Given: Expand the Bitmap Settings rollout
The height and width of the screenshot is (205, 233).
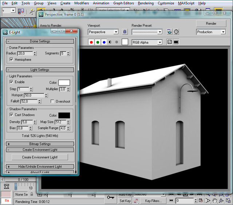Looking at the screenshot, I should point(40,144).
